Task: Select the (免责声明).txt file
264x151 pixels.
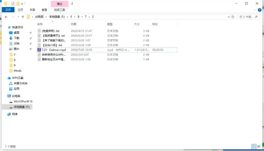Action: 51,31
